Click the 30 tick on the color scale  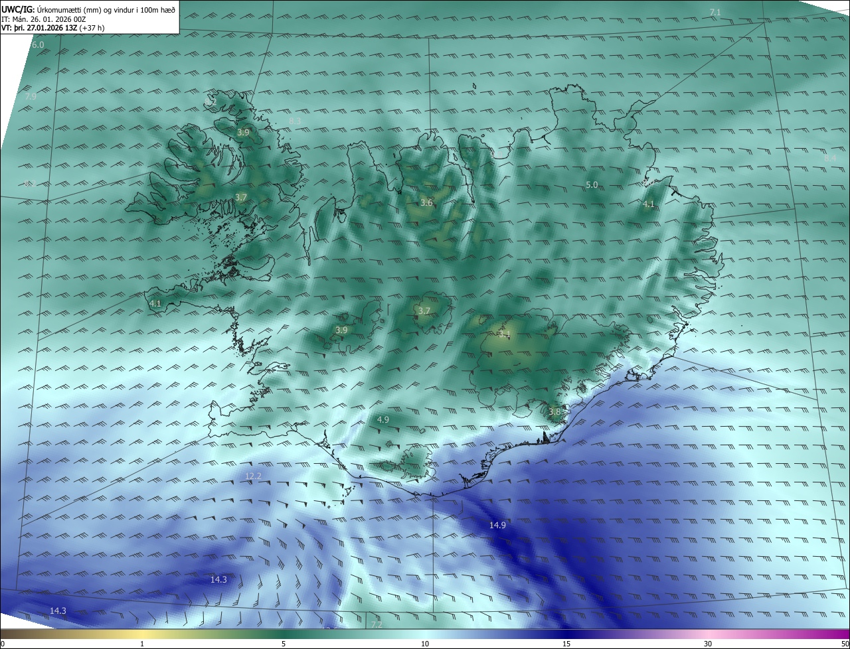click(708, 644)
